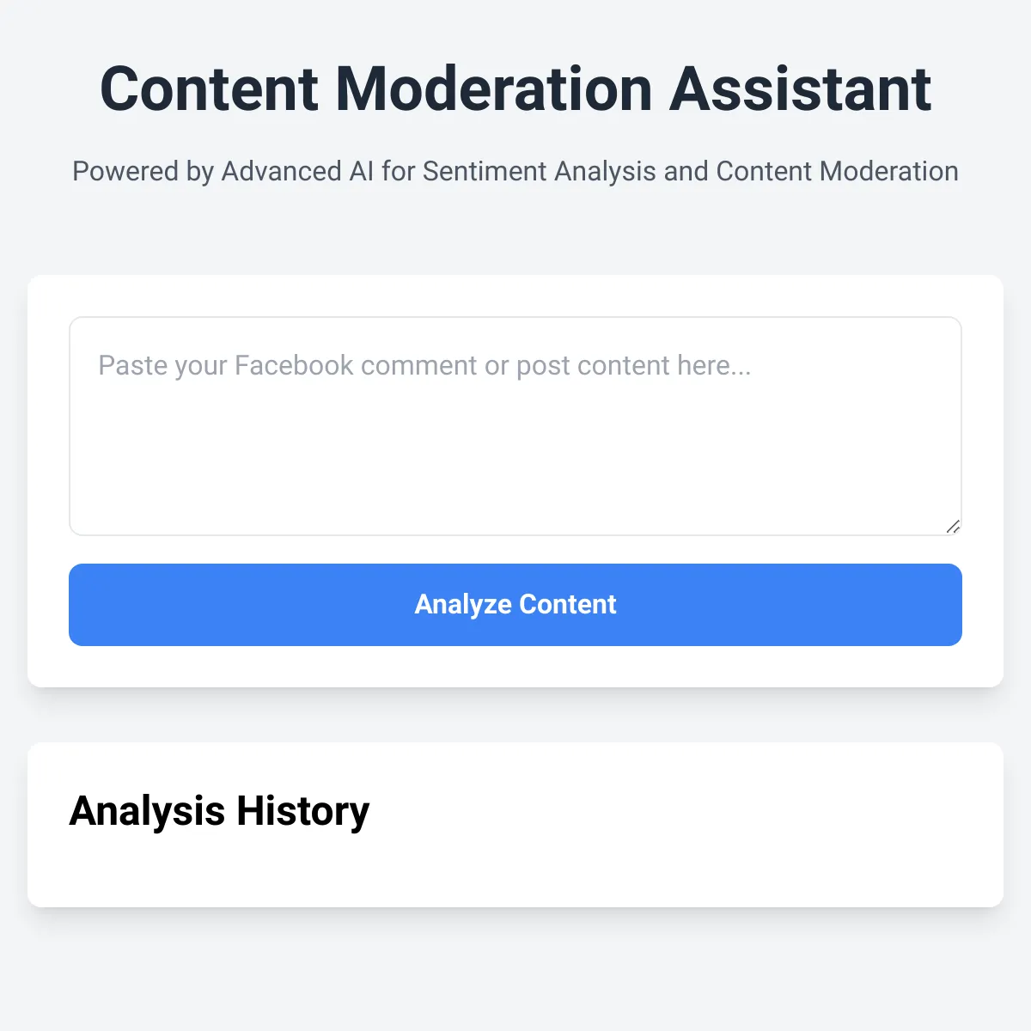Click the word Assistant in the title
This screenshot has height=1031, width=1031.
(800, 89)
